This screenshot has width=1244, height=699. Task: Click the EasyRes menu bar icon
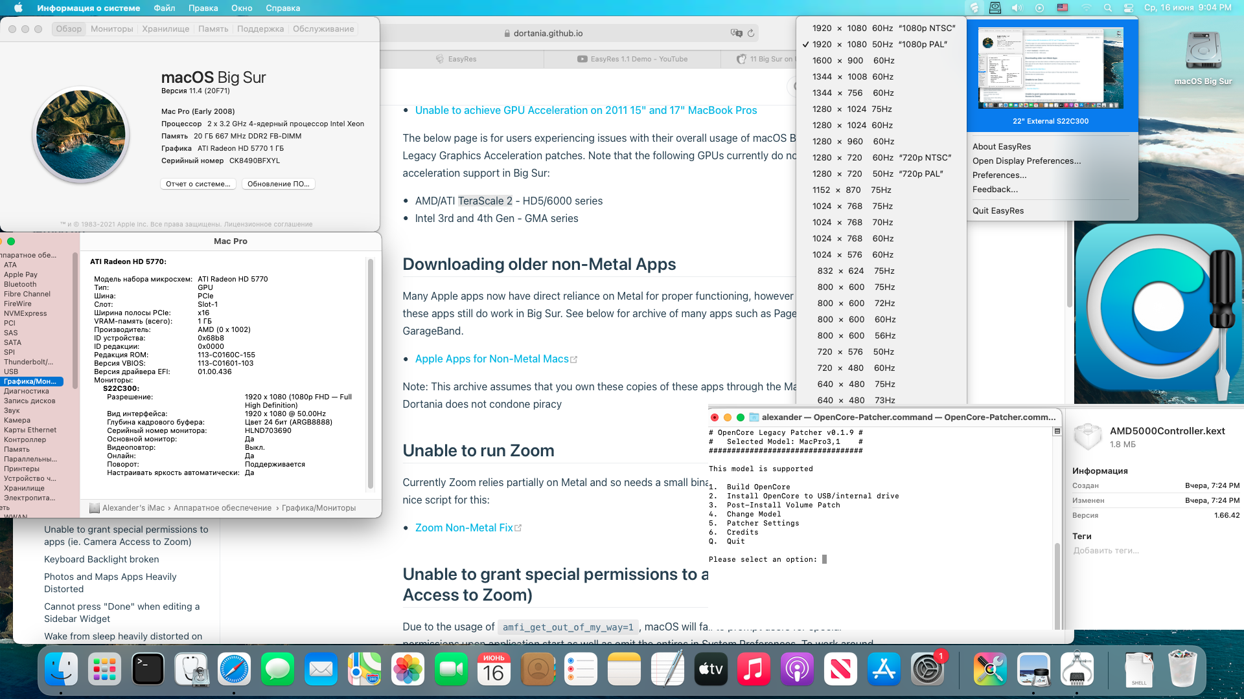pyautogui.click(x=974, y=8)
